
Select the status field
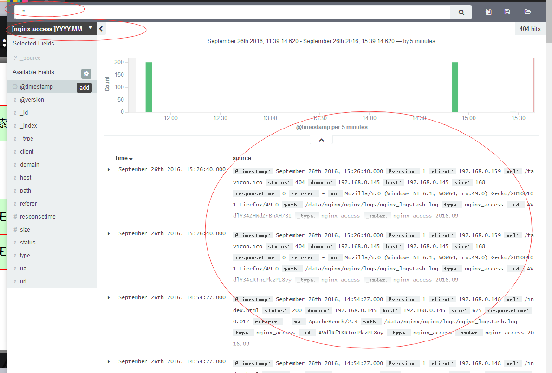click(x=27, y=243)
